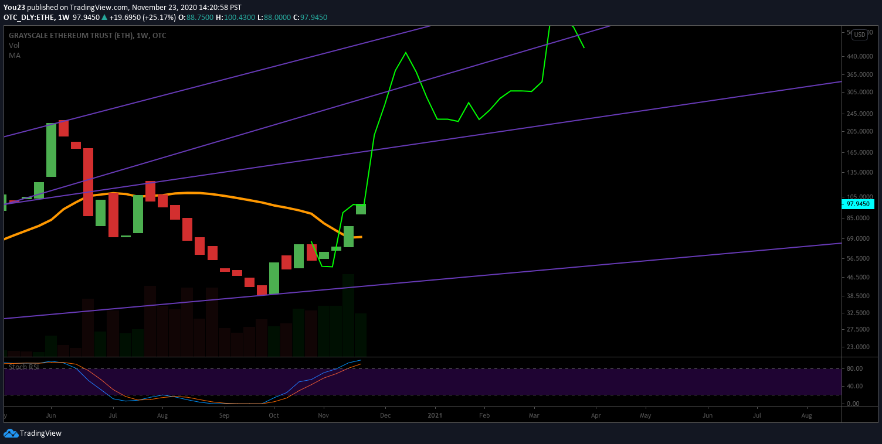Select the Vol indicator label
Screen dimensions: 882x444
13,45
